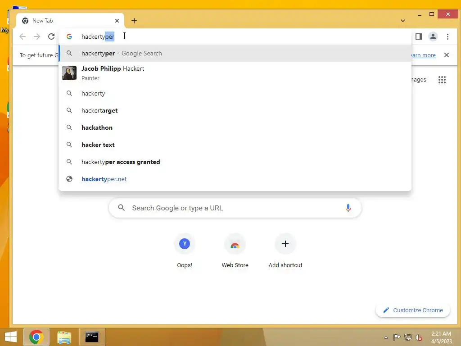Viewport: 461px width, 346px height.
Task: Open a new tab with plus button
Action: [x=134, y=21]
